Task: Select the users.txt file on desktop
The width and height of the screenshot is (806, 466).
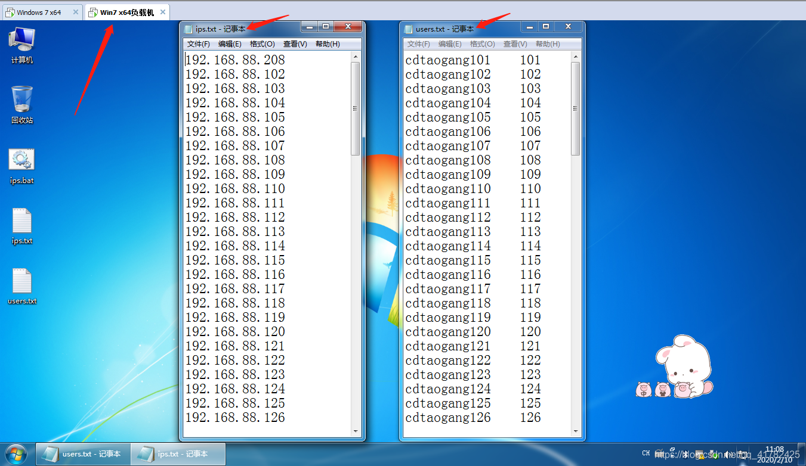Action: pyautogui.click(x=22, y=287)
